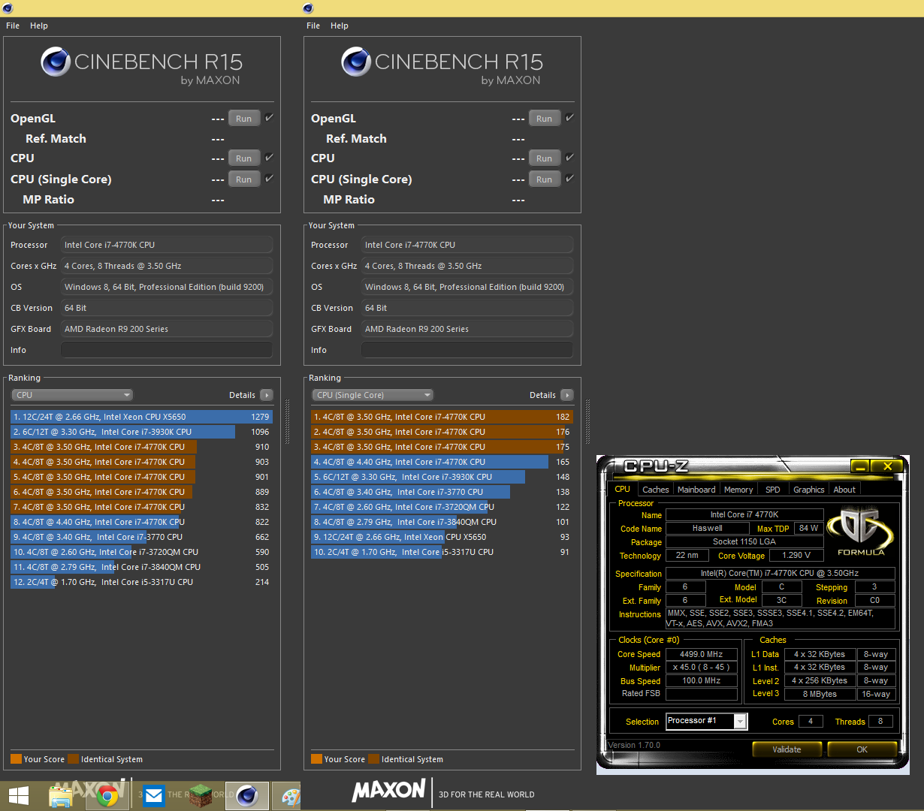Click the panel splitter handle of left window
Screen dimensions: 924x811
287,423
